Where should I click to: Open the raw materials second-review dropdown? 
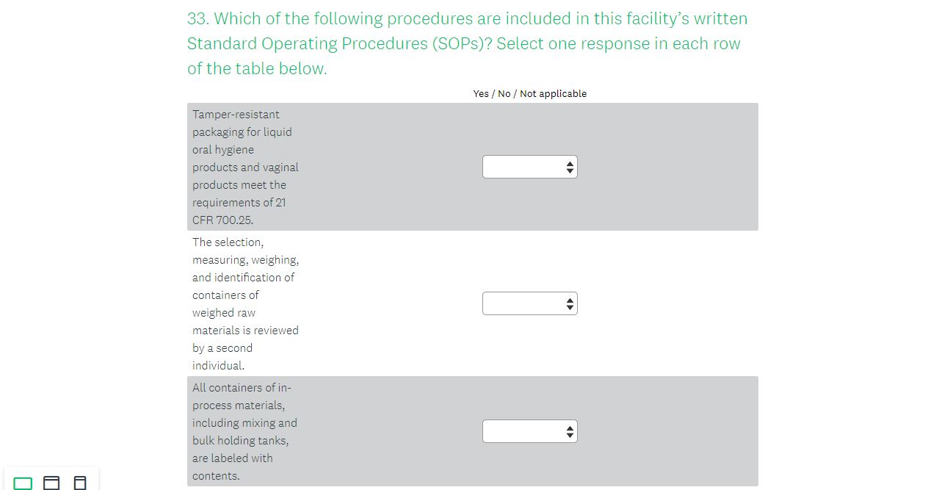529,303
